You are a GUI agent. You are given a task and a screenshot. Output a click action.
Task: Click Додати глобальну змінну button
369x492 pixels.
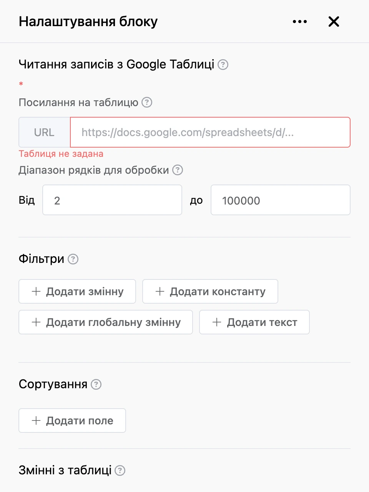point(106,322)
